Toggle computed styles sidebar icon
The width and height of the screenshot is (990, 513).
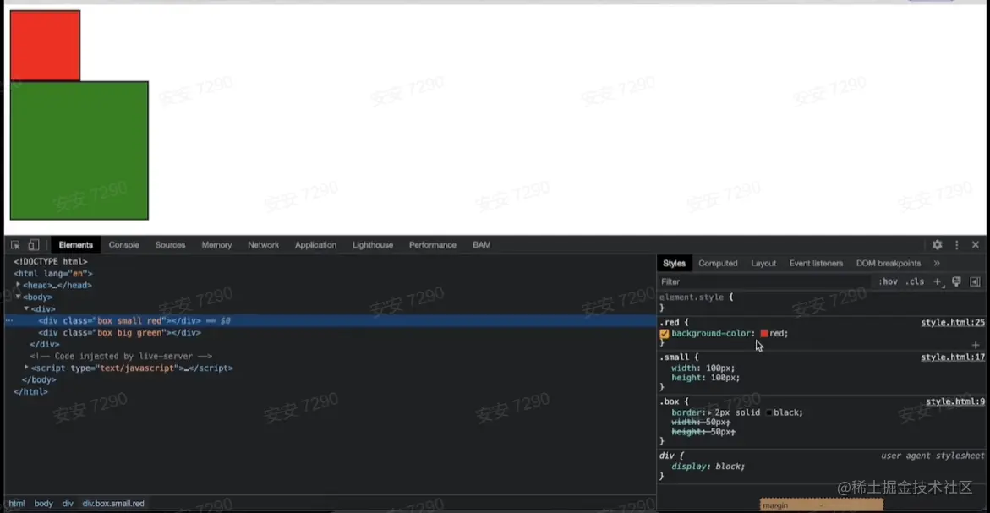pyautogui.click(x=975, y=282)
